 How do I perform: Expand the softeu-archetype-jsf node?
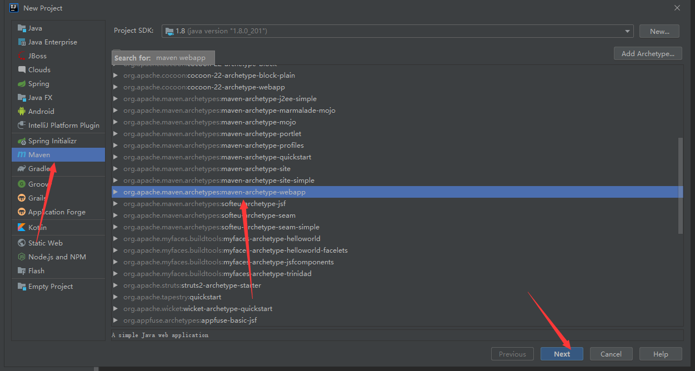[x=116, y=204]
